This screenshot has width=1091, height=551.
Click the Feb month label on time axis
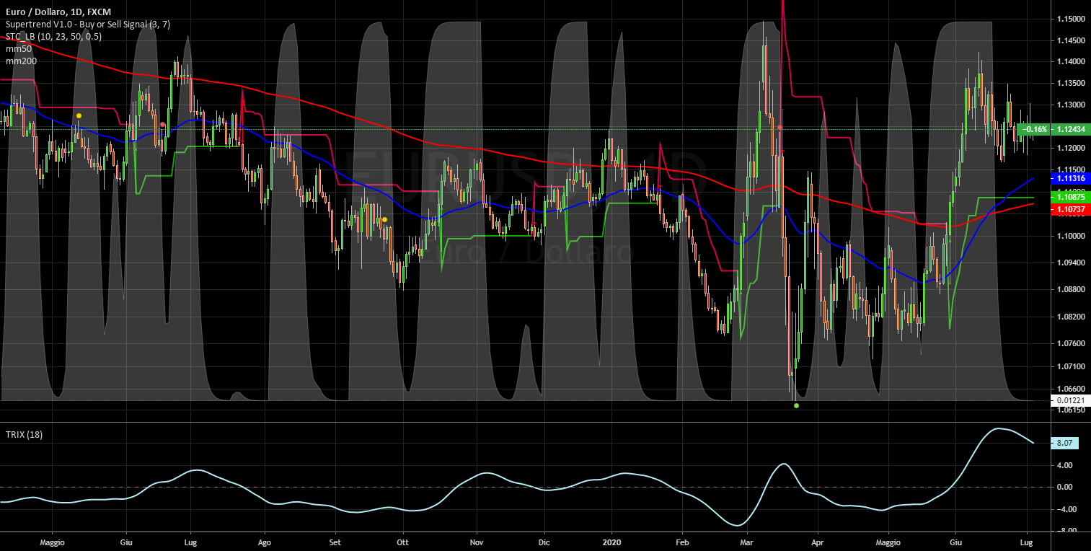click(x=681, y=541)
